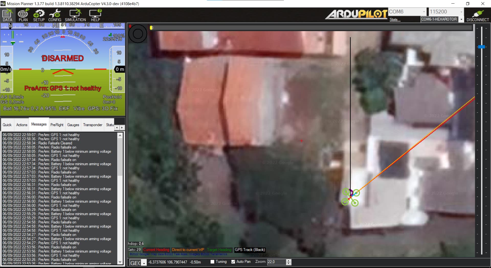The width and height of the screenshot is (491, 268).
Task: Open the Gauges tab
Action: [x=73, y=125]
